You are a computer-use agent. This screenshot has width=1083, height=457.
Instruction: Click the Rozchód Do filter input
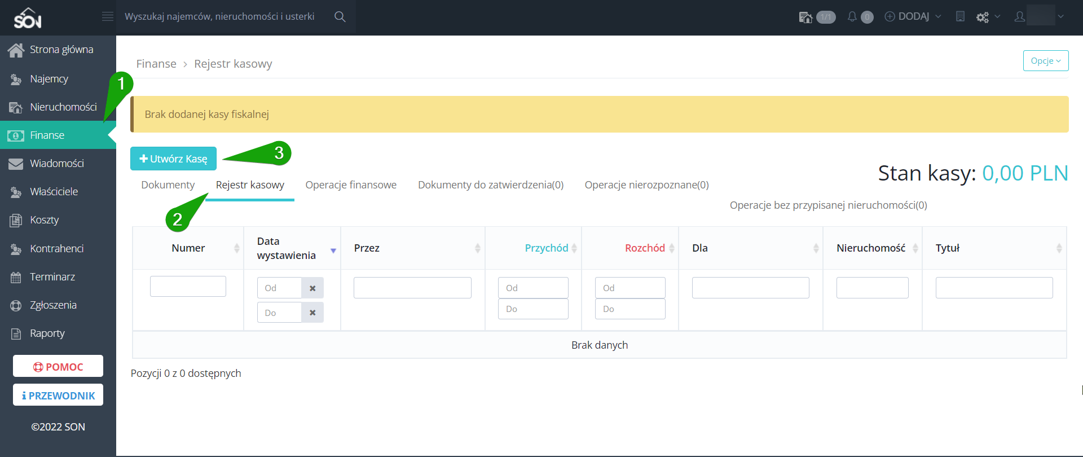pos(630,309)
